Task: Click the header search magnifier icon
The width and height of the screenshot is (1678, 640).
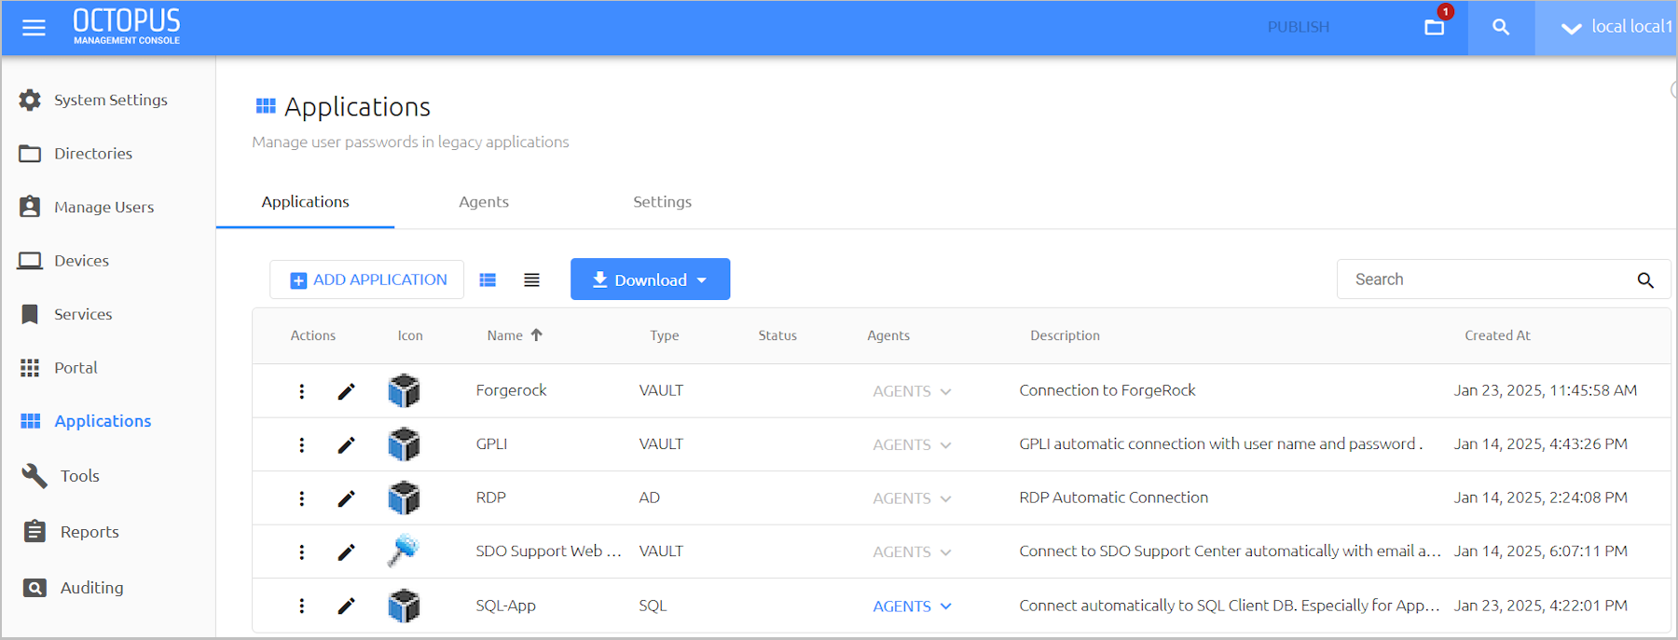Action: [x=1501, y=27]
